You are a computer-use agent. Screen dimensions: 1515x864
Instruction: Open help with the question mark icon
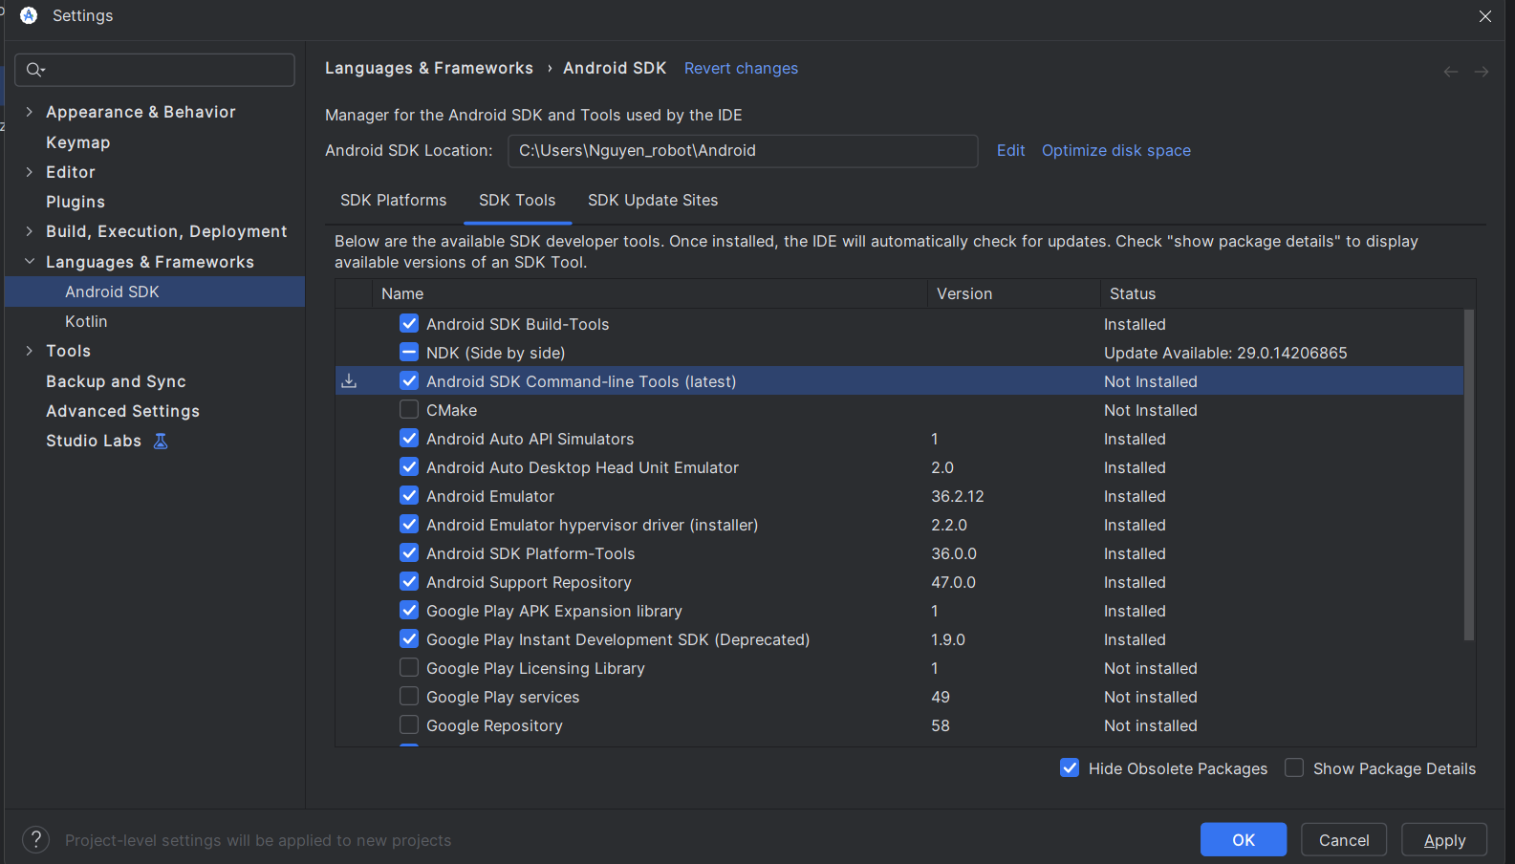35,840
